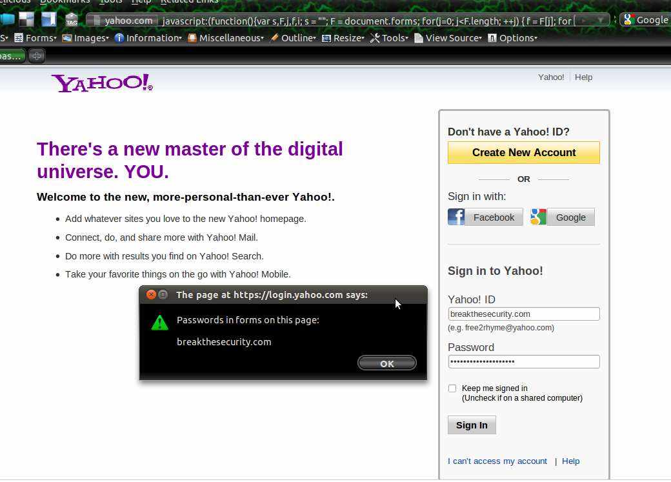This screenshot has width=671, height=482.
Task: Open the Forms menu in developer toolbar
Action: point(35,38)
